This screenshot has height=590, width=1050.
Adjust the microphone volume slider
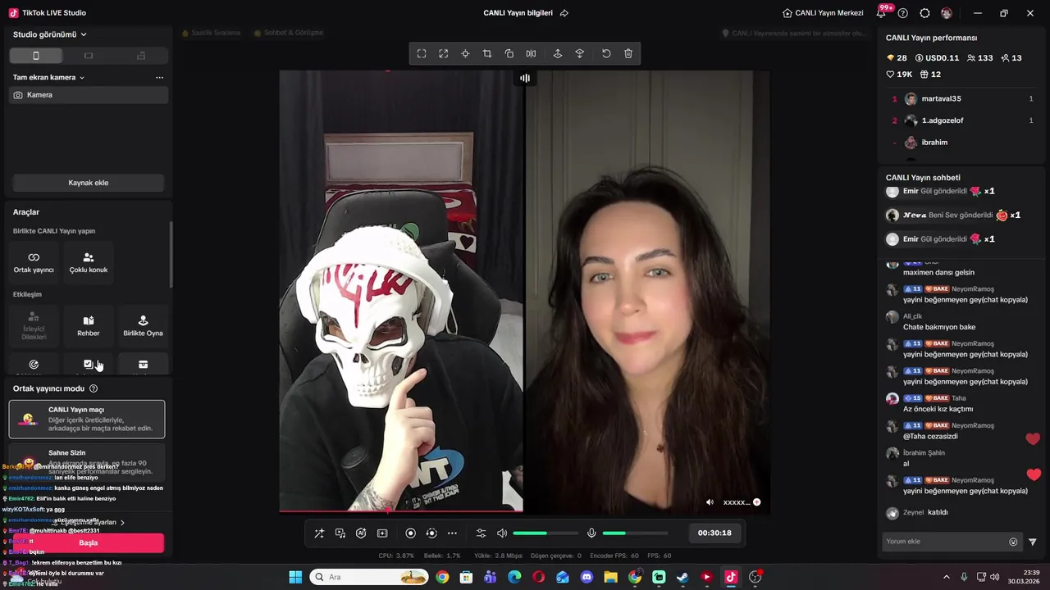635,533
